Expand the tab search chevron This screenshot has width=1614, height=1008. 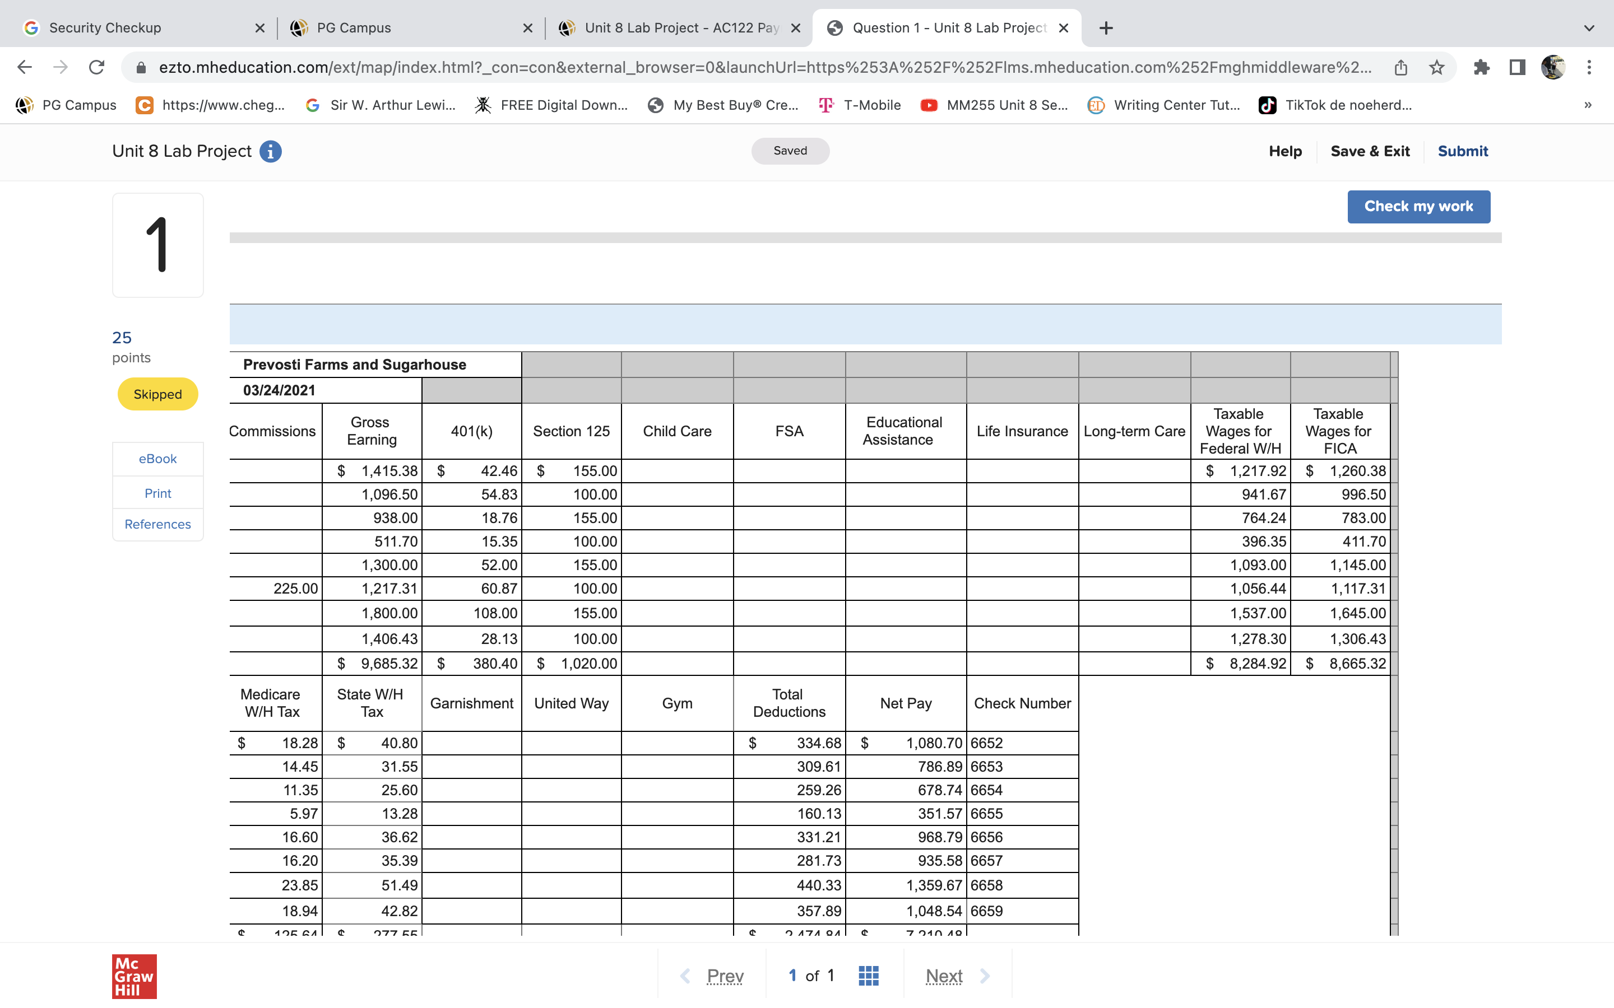click(x=1589, y=28)
